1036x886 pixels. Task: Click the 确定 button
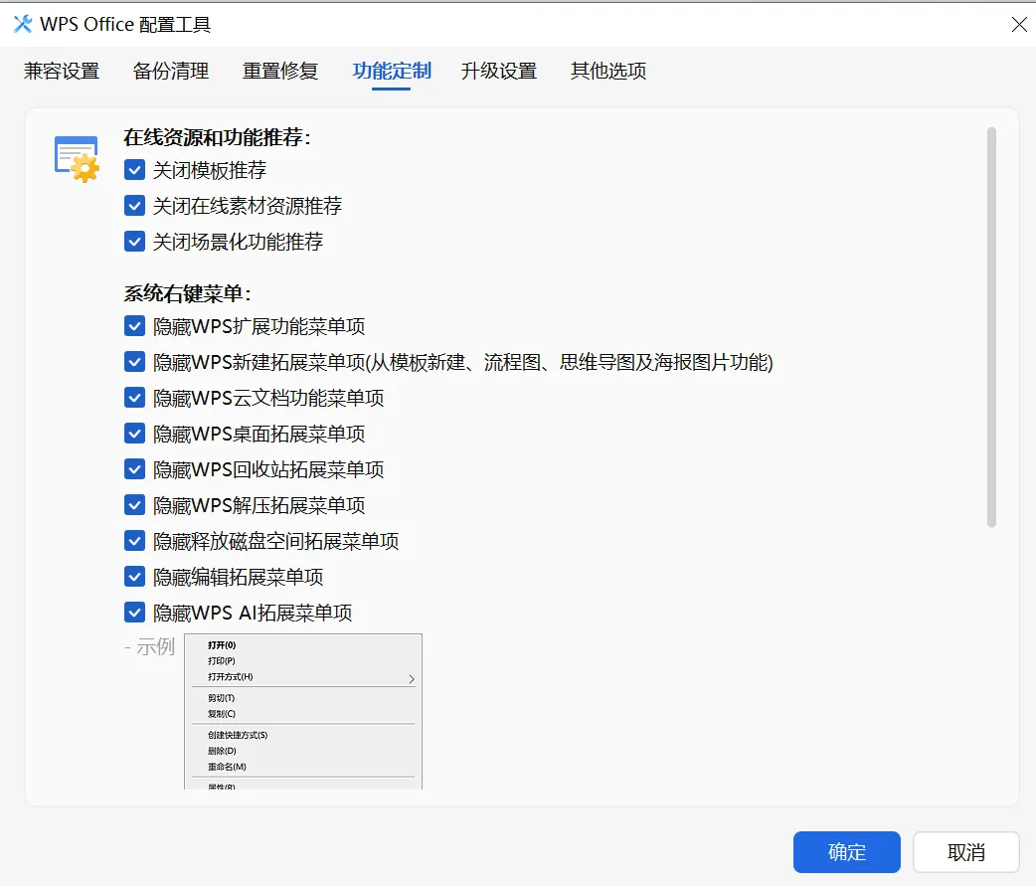846,851
